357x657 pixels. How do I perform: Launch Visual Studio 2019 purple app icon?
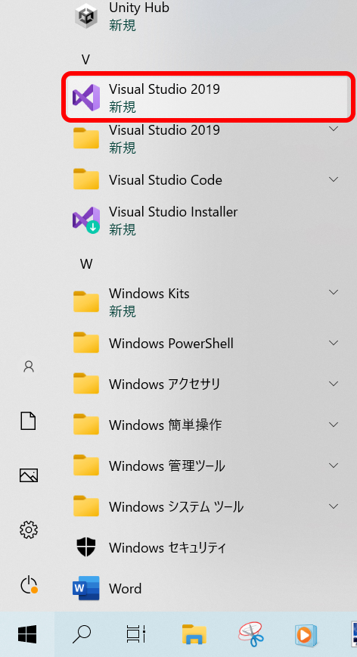[x=86, y=98]
